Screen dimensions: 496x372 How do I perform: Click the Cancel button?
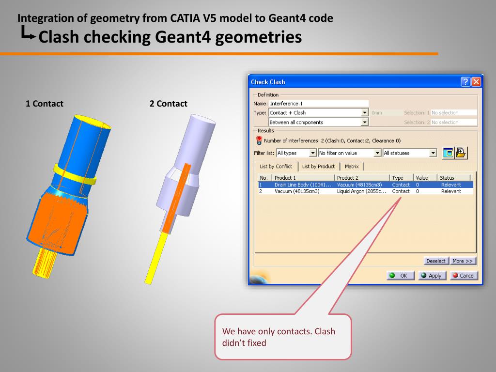point(464,276)
